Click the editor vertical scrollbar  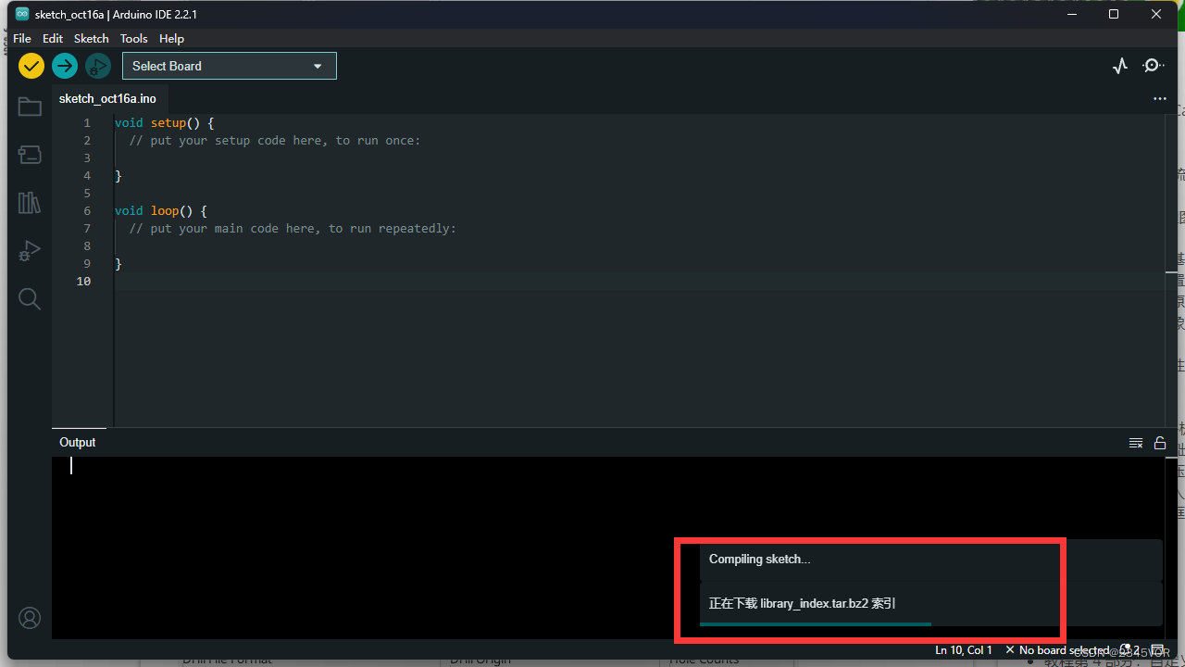pyautogui.click(x=1170, y=269)
